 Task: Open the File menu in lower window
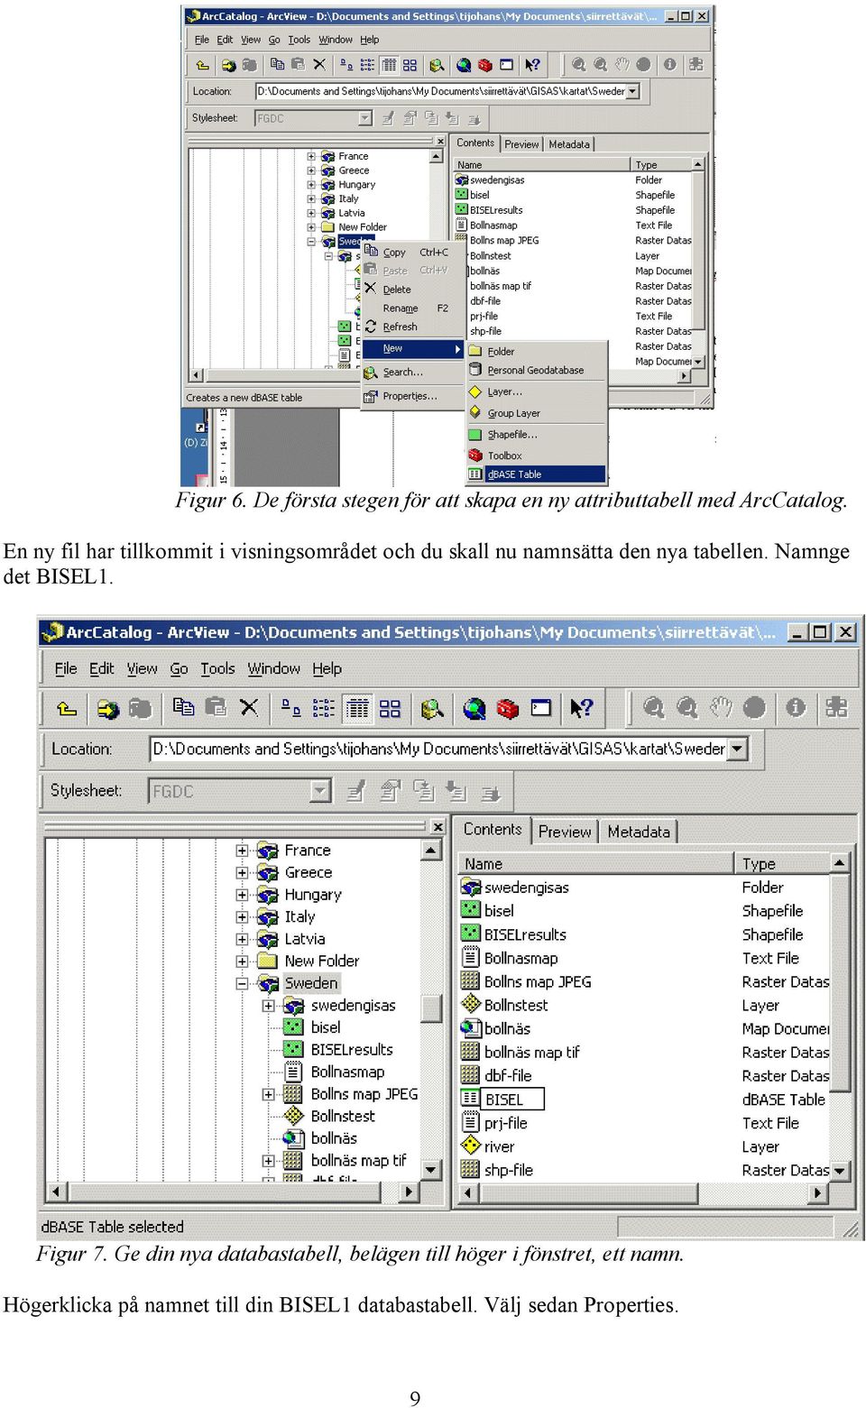[x=66, y=668]
